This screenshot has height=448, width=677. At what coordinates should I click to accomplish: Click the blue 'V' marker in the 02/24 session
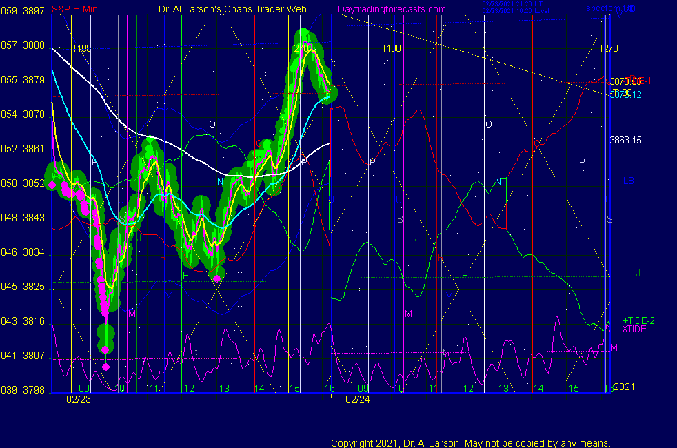[449, 295]
